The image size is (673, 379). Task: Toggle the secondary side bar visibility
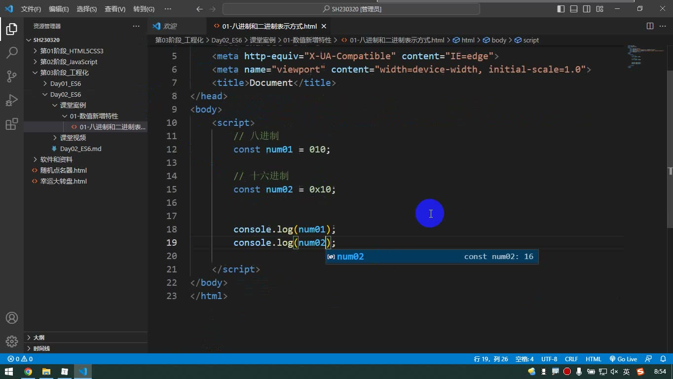tap(587, 9)
